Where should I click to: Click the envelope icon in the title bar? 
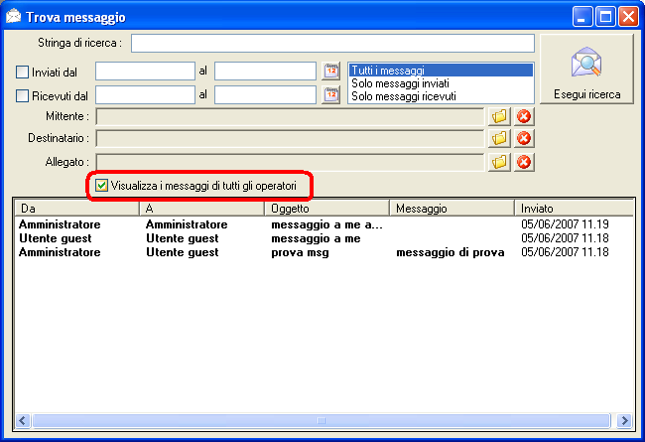pyautogui.click(x=14, y=17)
